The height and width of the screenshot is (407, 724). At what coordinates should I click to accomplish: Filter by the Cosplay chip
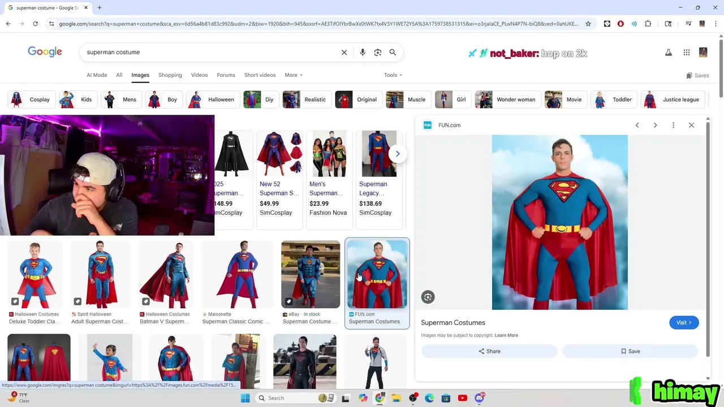point(31,99)
